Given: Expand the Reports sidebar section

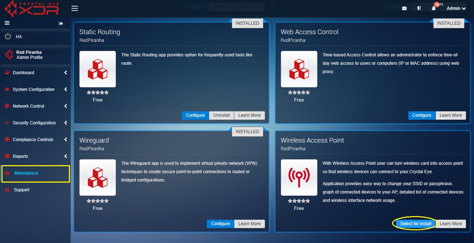Looking at the screenshot, I should coord(35,156).
